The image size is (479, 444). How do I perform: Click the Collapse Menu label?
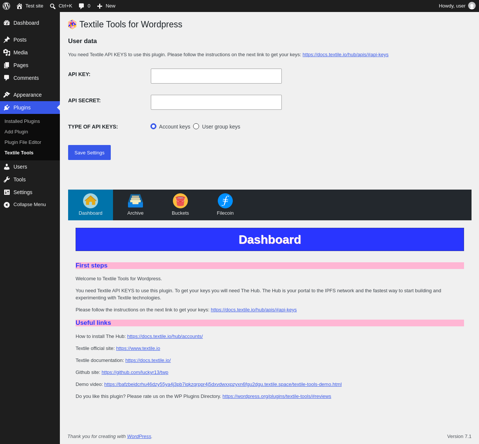point(30,205)
